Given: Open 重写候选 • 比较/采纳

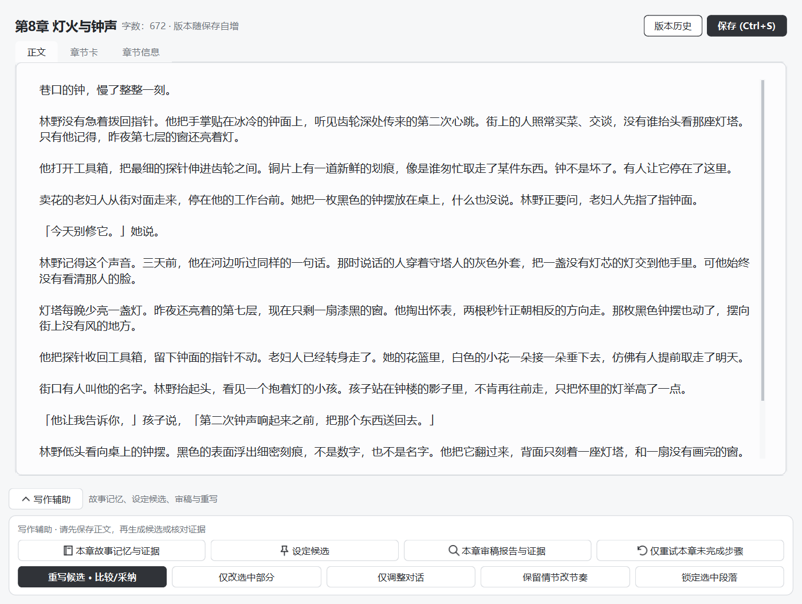Looking at the screenshot, I should click(92, 577).
